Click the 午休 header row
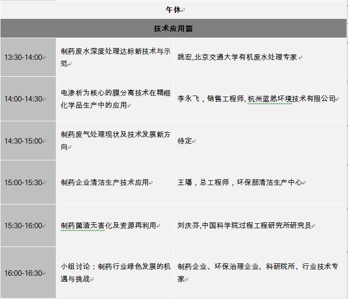The image size is (348, 299). click(x=173, y=9)
